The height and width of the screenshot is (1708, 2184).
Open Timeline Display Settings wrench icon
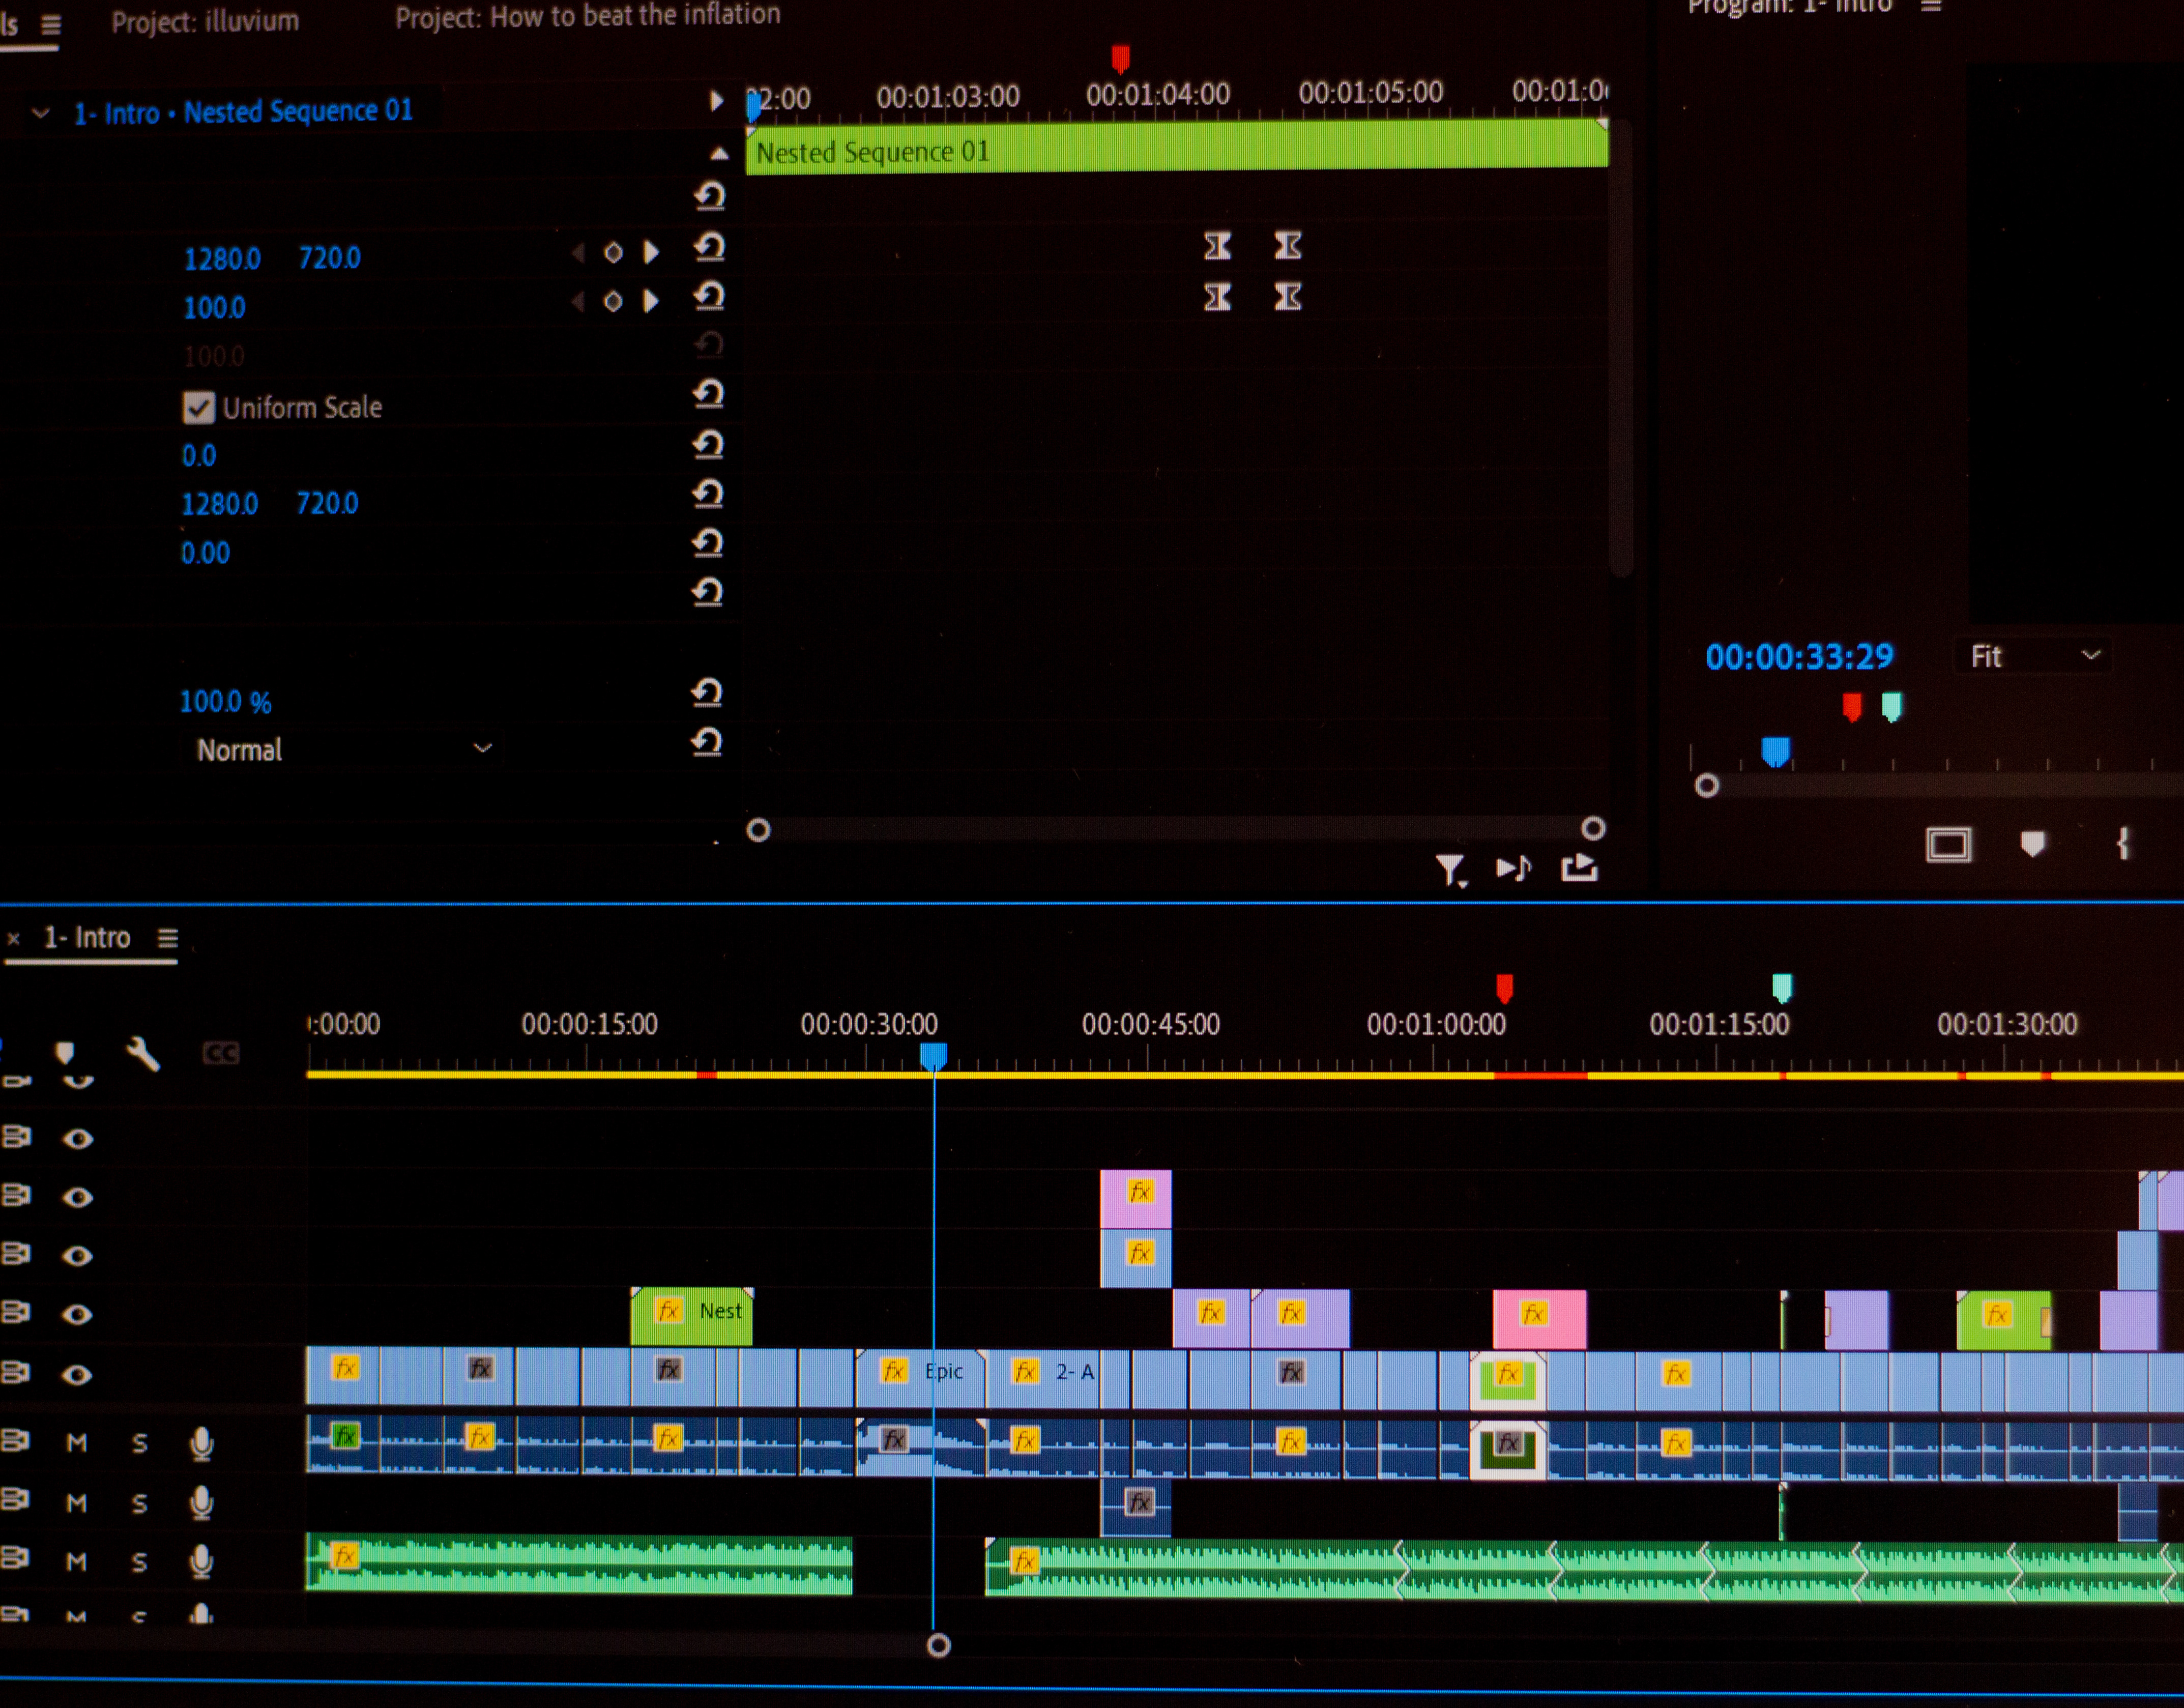(x=143, y=1054)
